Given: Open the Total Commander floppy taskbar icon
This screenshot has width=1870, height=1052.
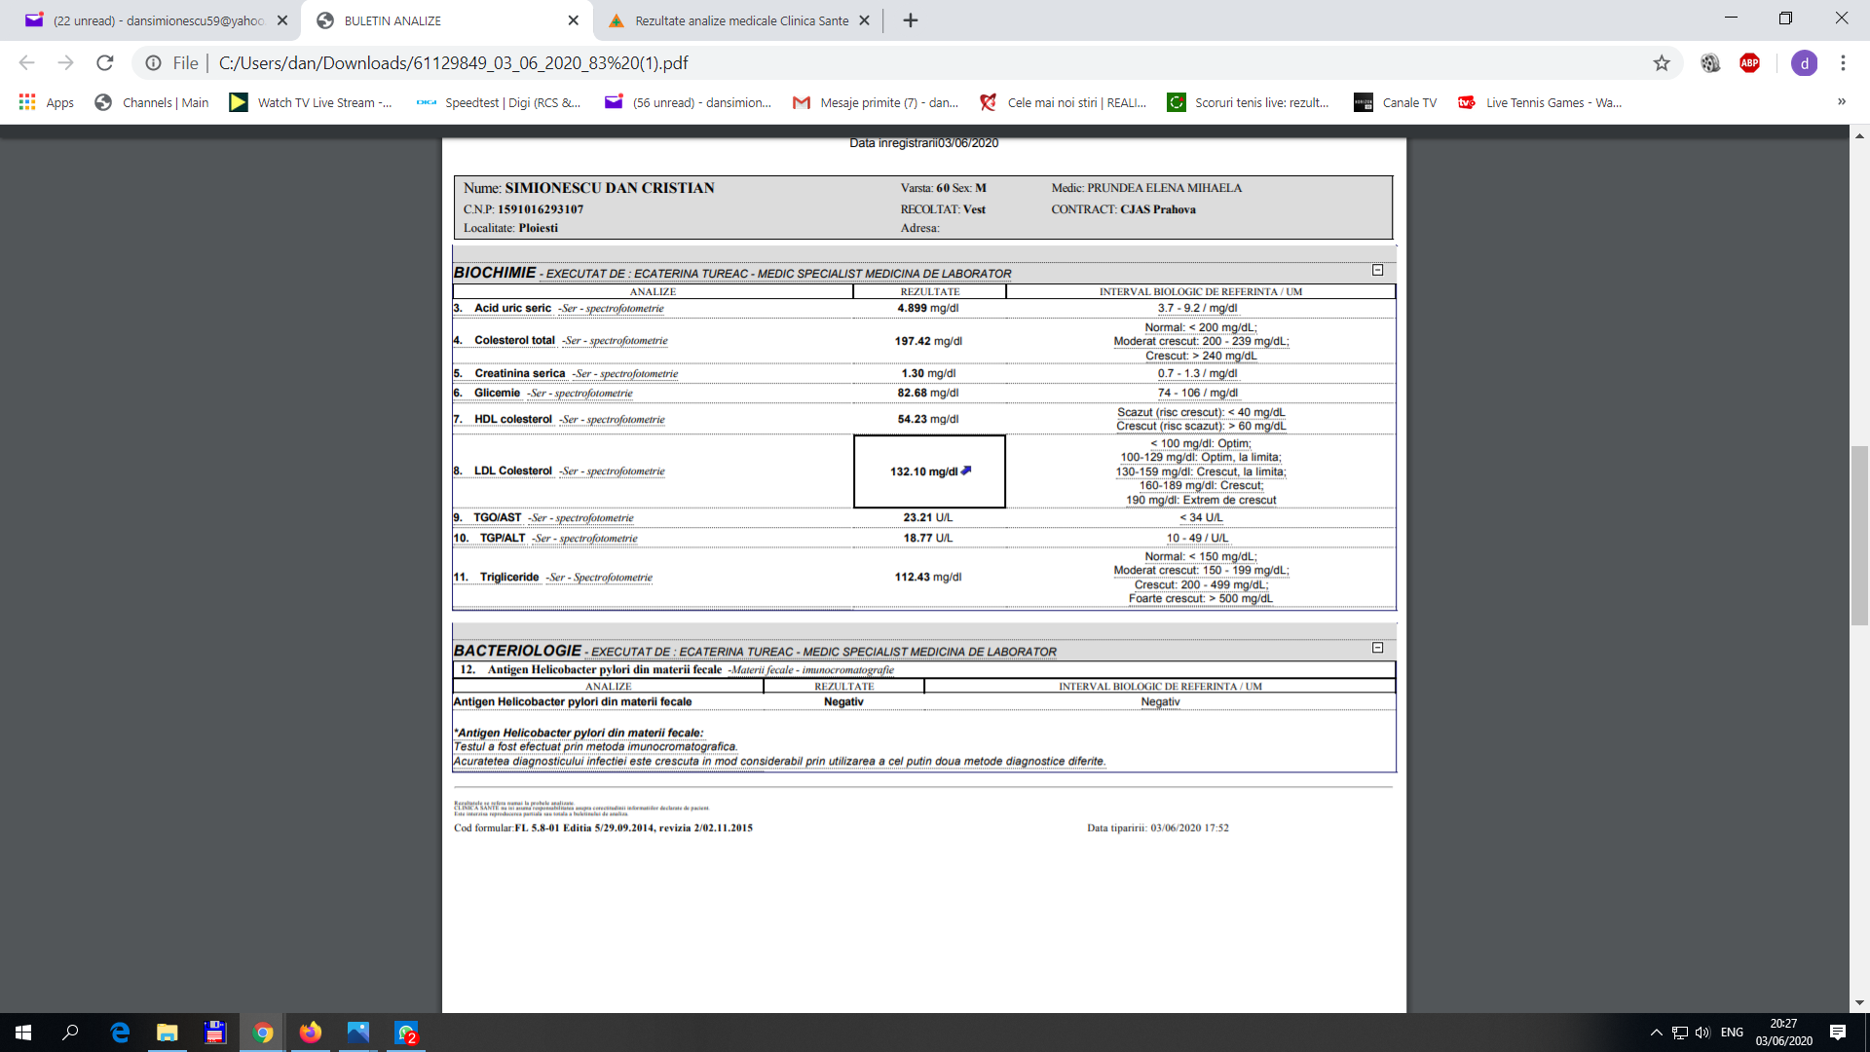Looking at the screenshot, I should [215, 1033].
